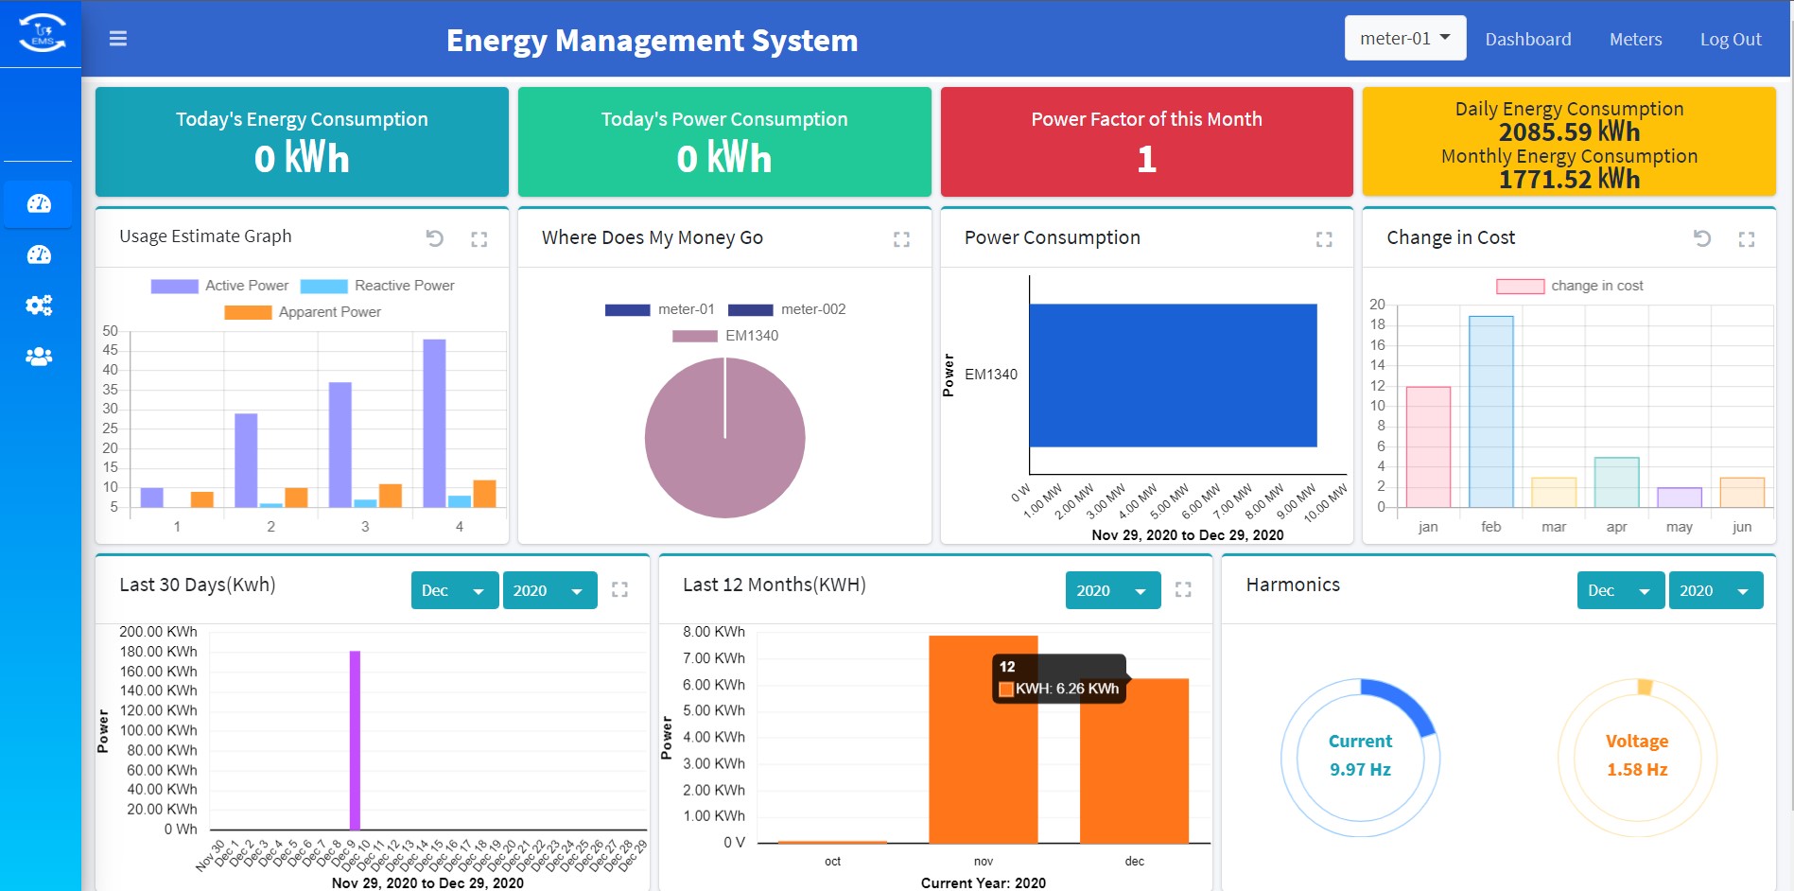Reset the Usage Estimate Graph
The height and width of the screenshot is (891, 1794).
point(435,238)
